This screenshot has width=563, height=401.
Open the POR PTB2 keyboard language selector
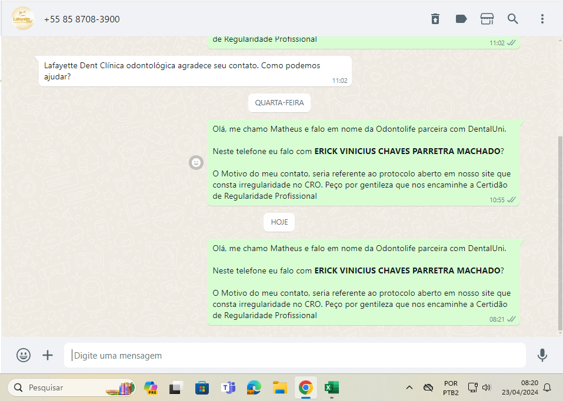click(451, 387)
